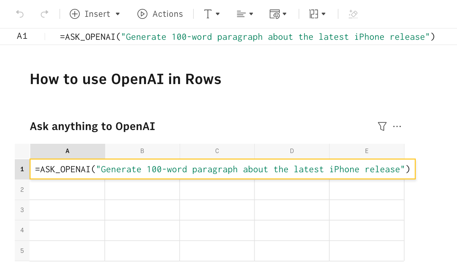Viewport: 457px width, 280px height.
Task: Click the cell reference box A1
Action: click(x=22, y=36)
